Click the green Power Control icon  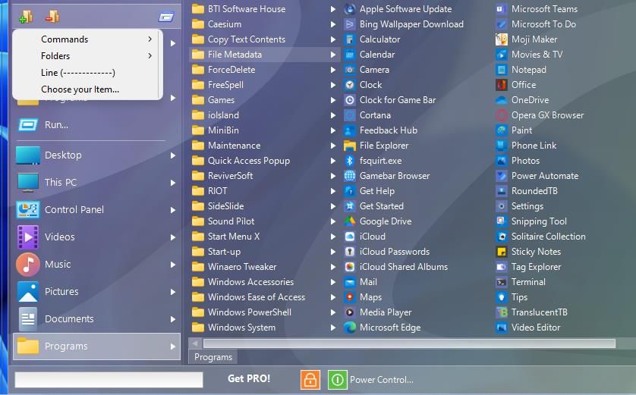point(337,380)
